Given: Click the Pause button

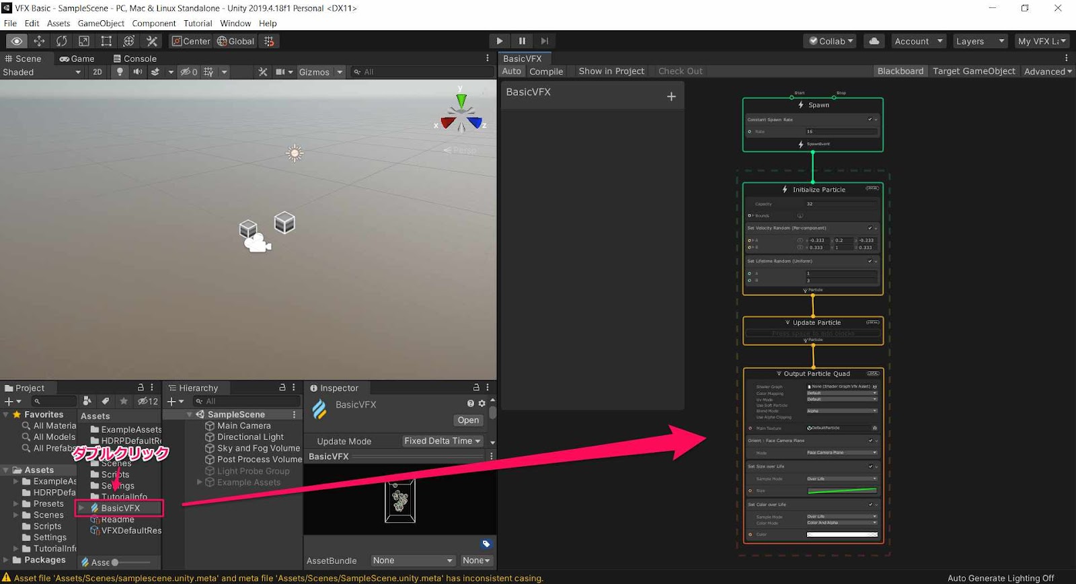Looking at the screenshot, I should (x=522, y=41).
